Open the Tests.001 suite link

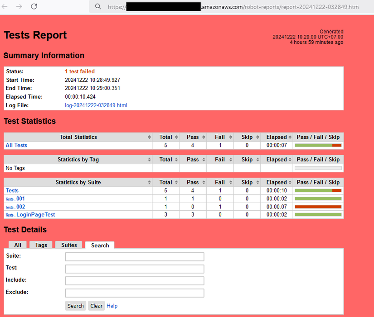coord(15,199)
